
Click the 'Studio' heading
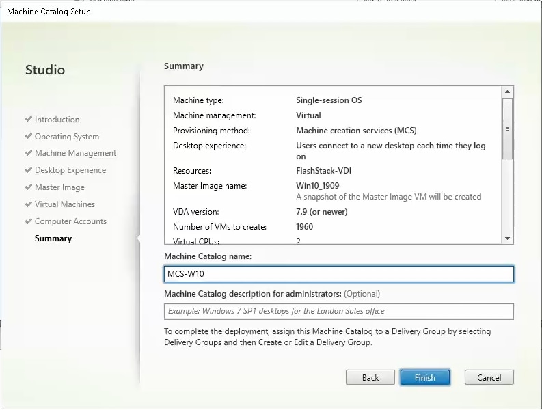click(45, 70)
